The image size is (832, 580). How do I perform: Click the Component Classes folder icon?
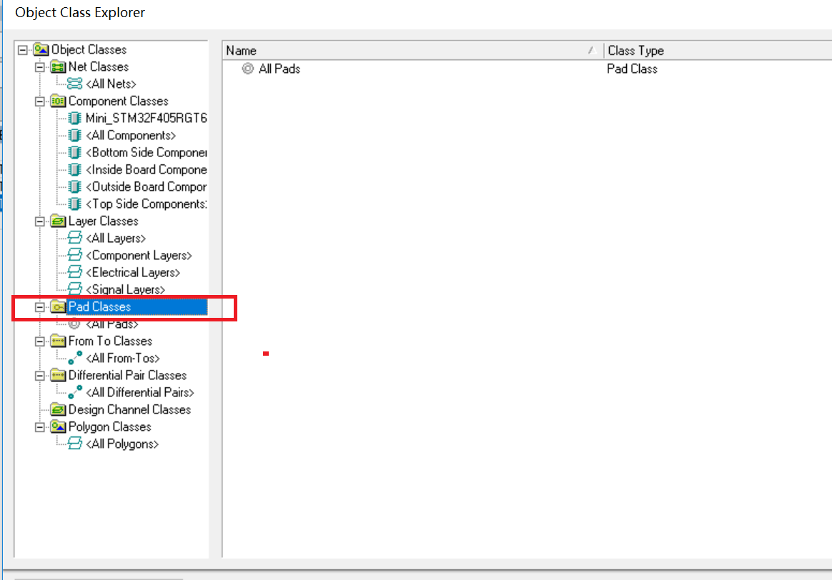[58, 101]
